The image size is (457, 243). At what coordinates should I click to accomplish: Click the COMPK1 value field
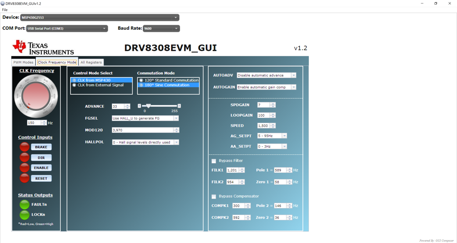click(x=238, y=206)
